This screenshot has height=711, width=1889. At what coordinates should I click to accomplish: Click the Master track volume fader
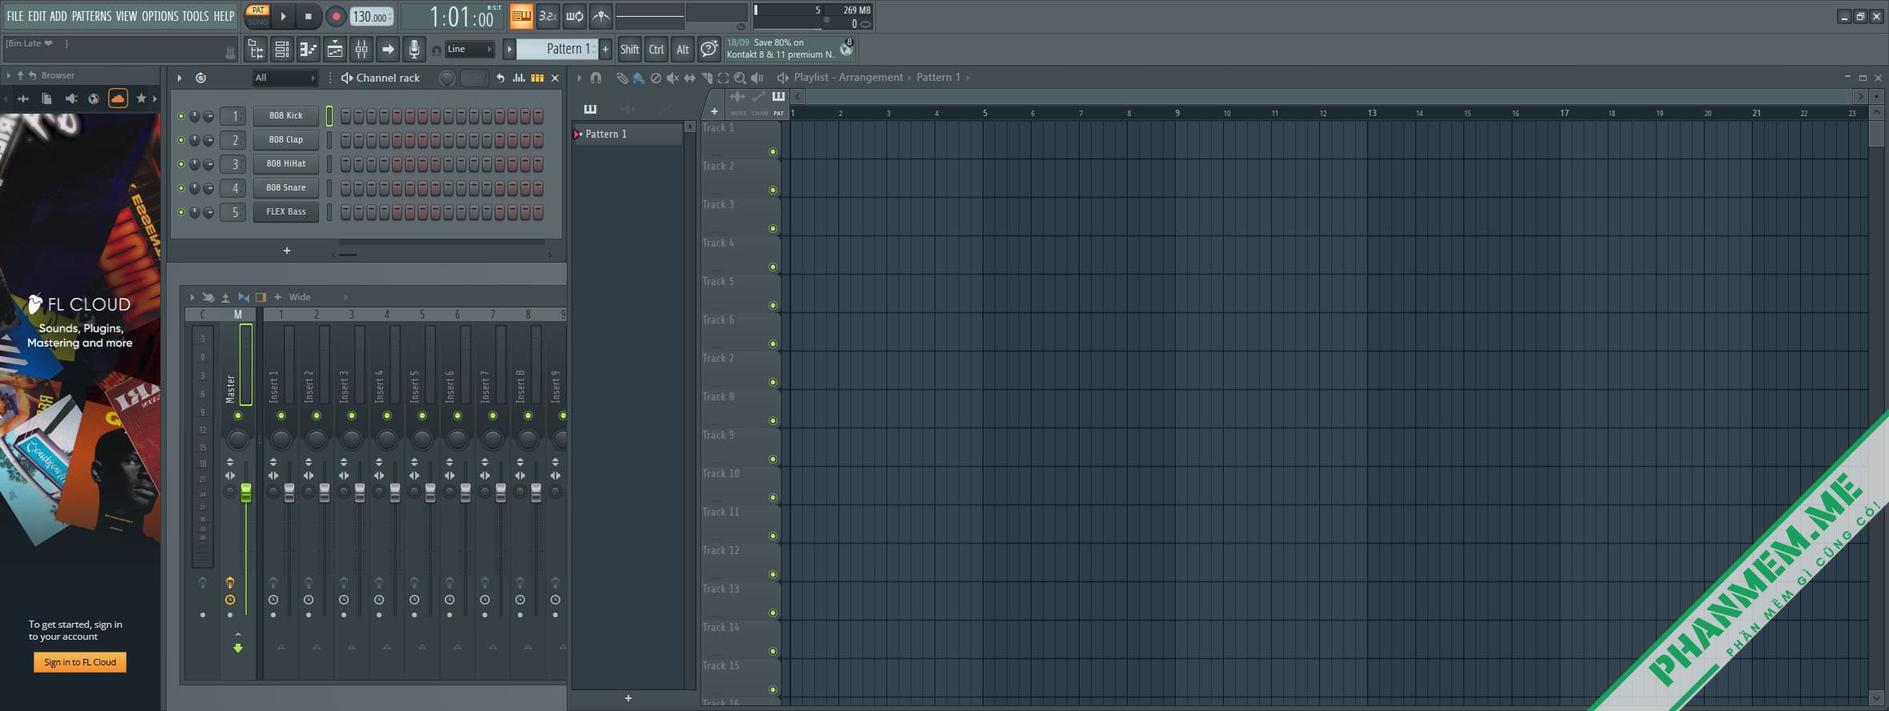[246, 492]
